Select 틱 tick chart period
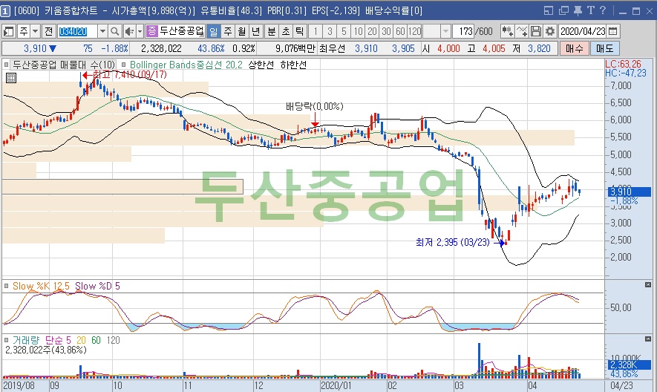Screen dimensions: 657x392 point(300,31)
